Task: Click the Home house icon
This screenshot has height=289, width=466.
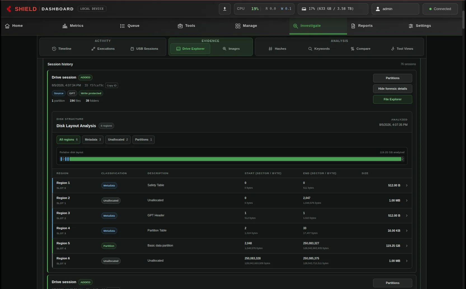Action: click(x=7, y=26)
